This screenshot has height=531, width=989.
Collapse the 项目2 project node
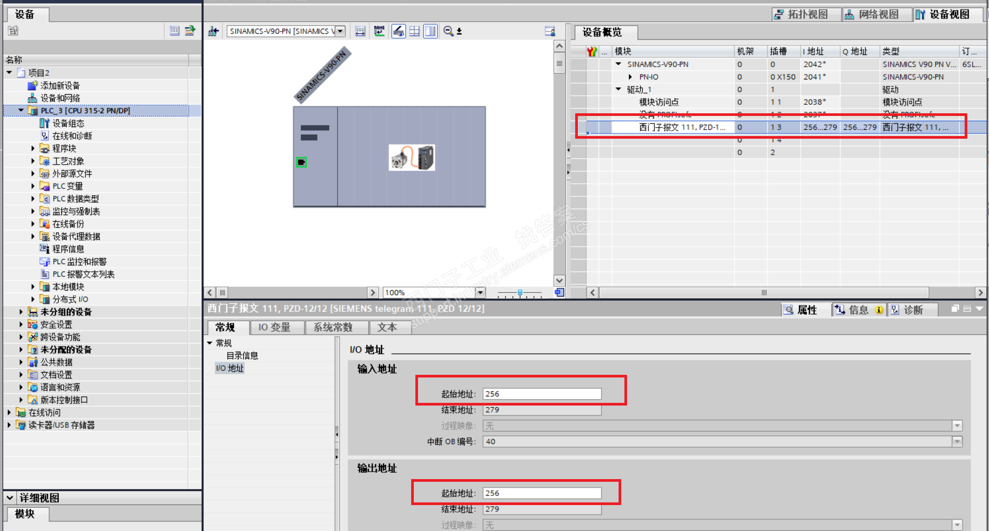(10, 73)
